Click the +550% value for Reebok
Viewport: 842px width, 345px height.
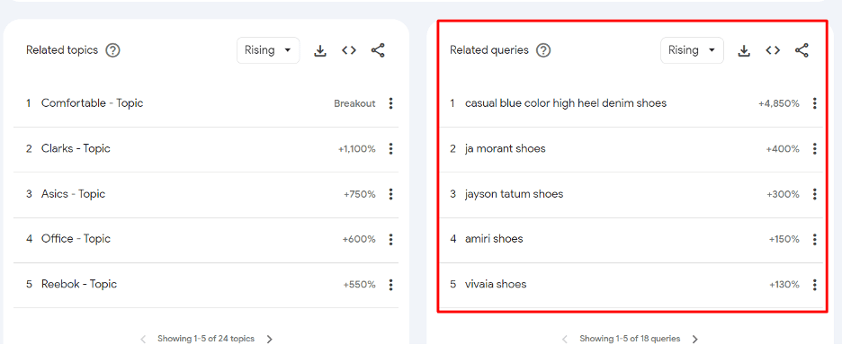tap(359, 285)
